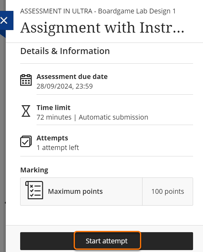Viewport: 203px width, 252px height.
Task: Click the 72 minutes automatic submission text
Action: coord(92,117)
